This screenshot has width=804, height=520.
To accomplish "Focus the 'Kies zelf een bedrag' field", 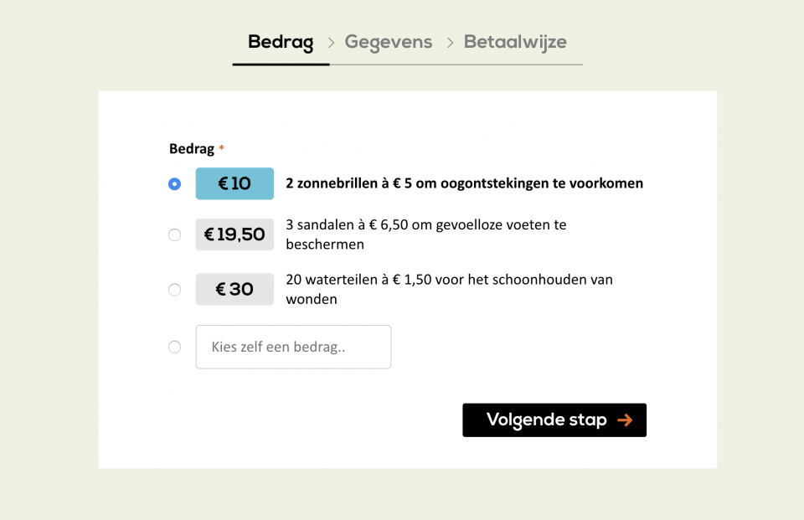I will 293,347.
